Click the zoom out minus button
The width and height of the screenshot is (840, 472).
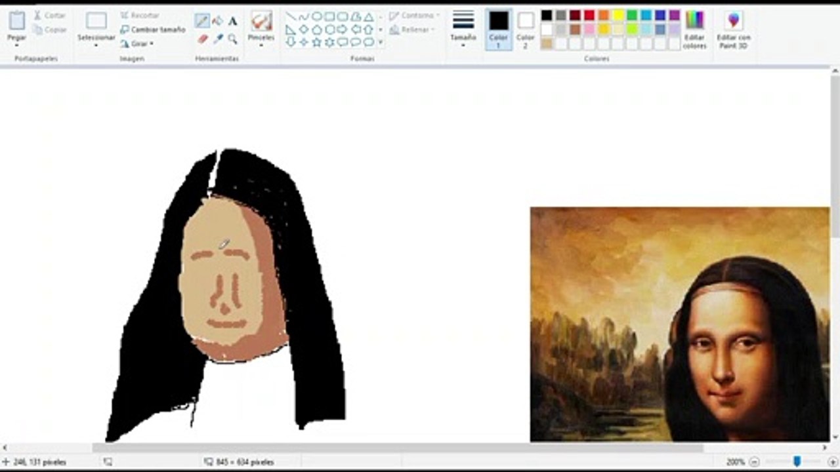pyautogui.click(x=754, y=462)
